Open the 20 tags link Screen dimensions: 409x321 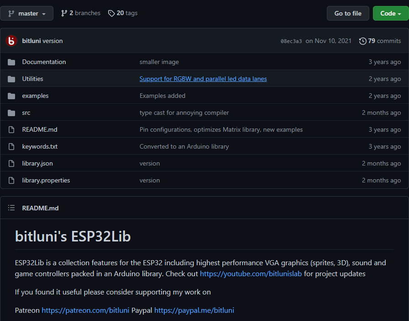point(123,13)
